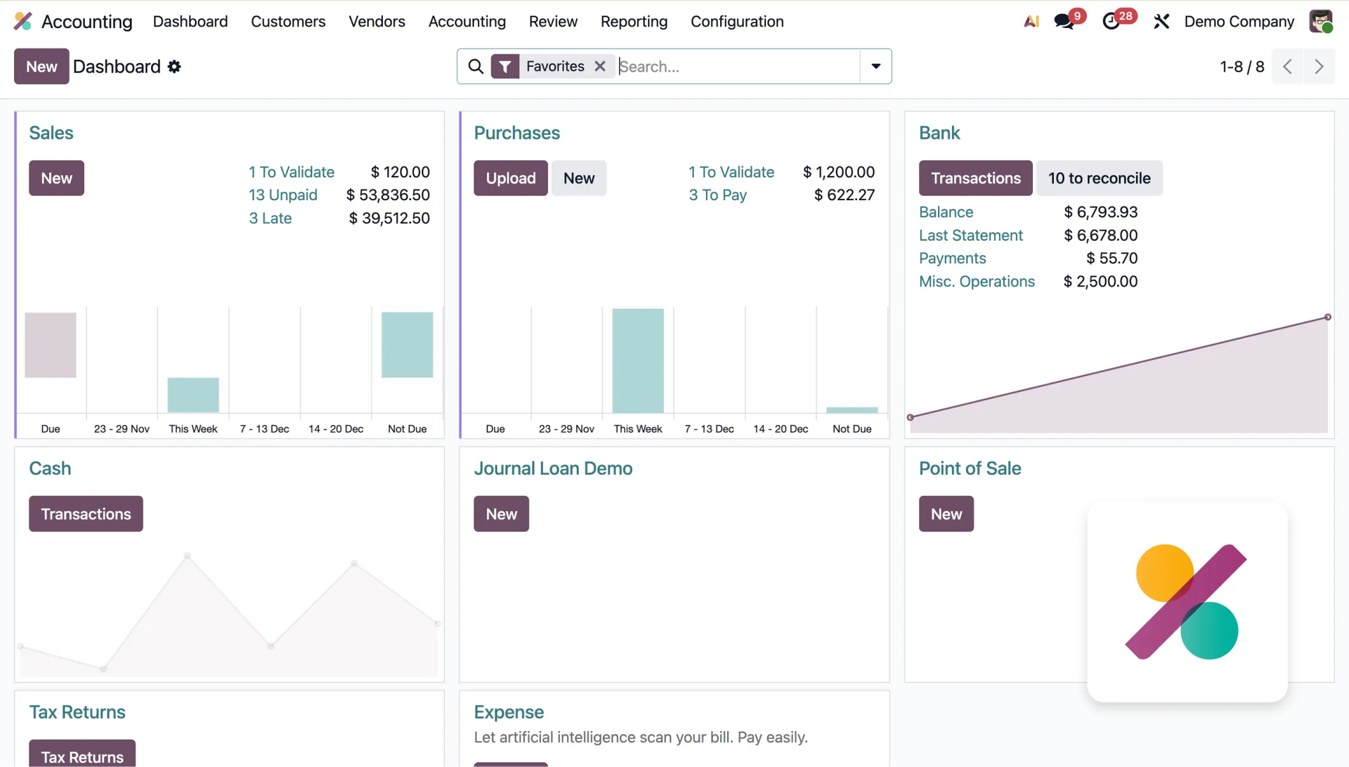1349x767 pixels.
Task: Click New in Journal Loan Demo card
Action: pos(501,514)
